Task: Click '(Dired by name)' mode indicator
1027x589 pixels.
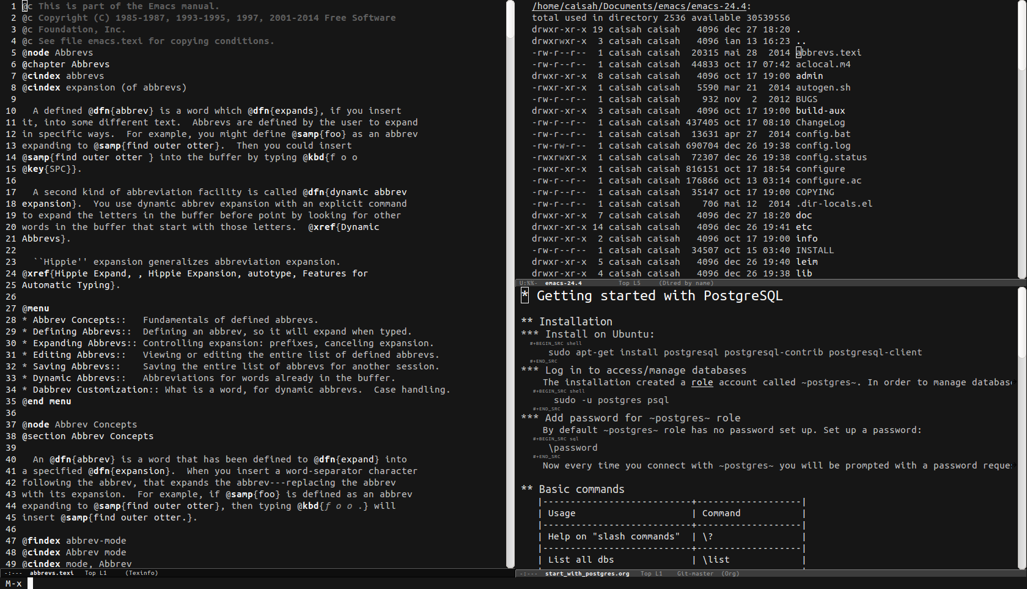Action: [x=686, y=283]
